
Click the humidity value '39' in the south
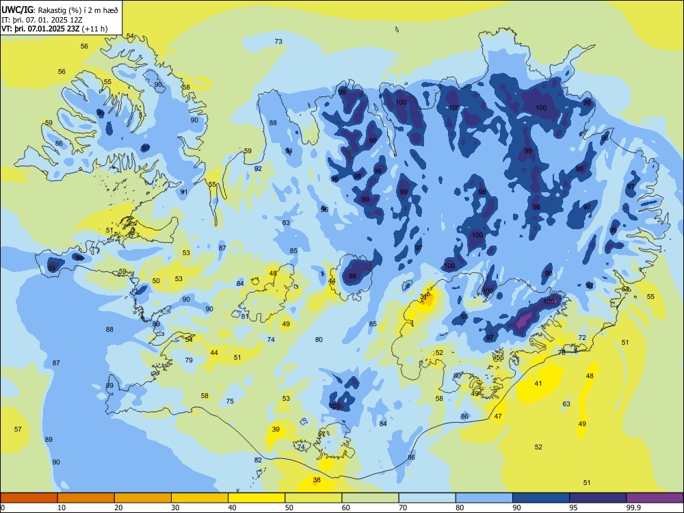pos(276,430)
